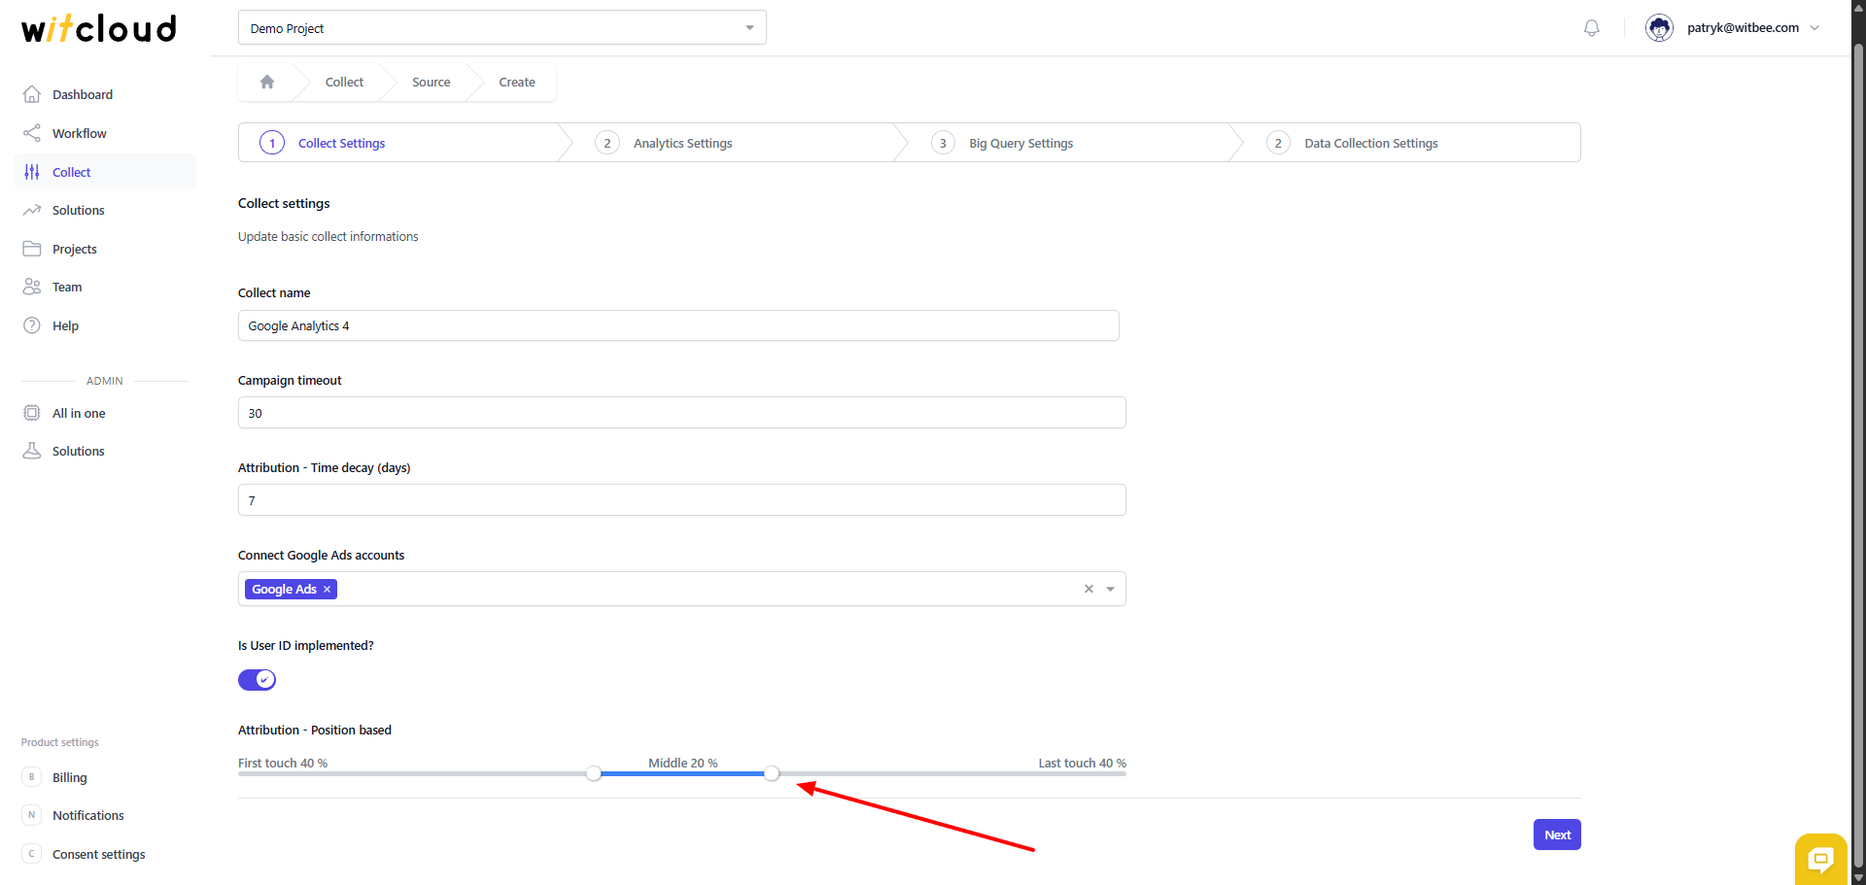Expand the Demo Project dropdown
Screen dimensions: 1866x885
click(x=749, y=28)
